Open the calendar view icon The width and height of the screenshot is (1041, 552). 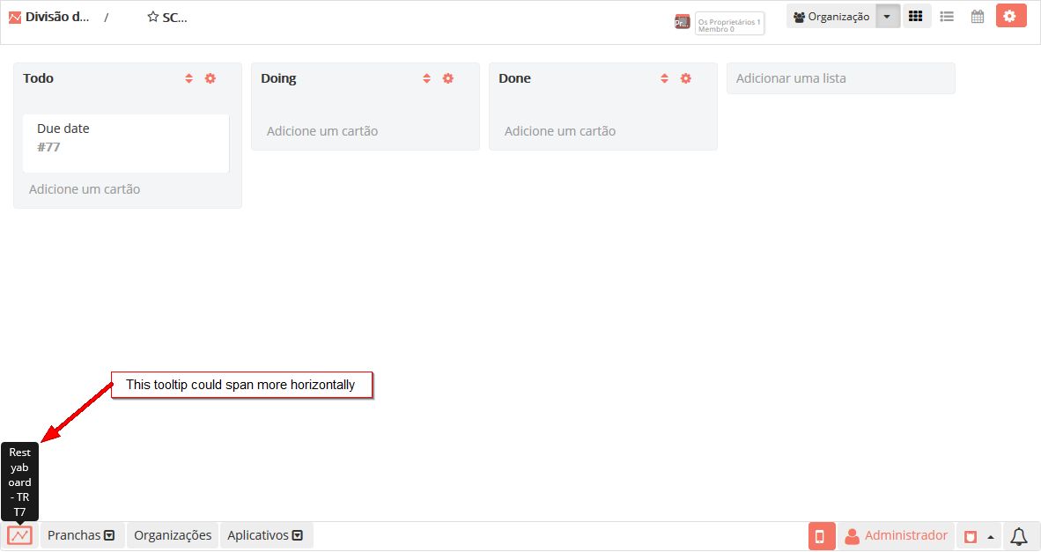(x=977, y=15)
